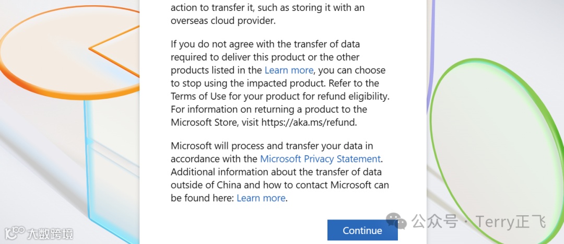Follow the final Learn more link about contacting Microsoft
This screenshot has height=244, width=564.
pos(261,198)
